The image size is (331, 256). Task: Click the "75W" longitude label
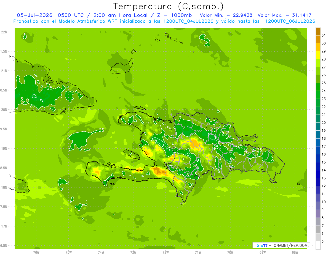(69, 252)
